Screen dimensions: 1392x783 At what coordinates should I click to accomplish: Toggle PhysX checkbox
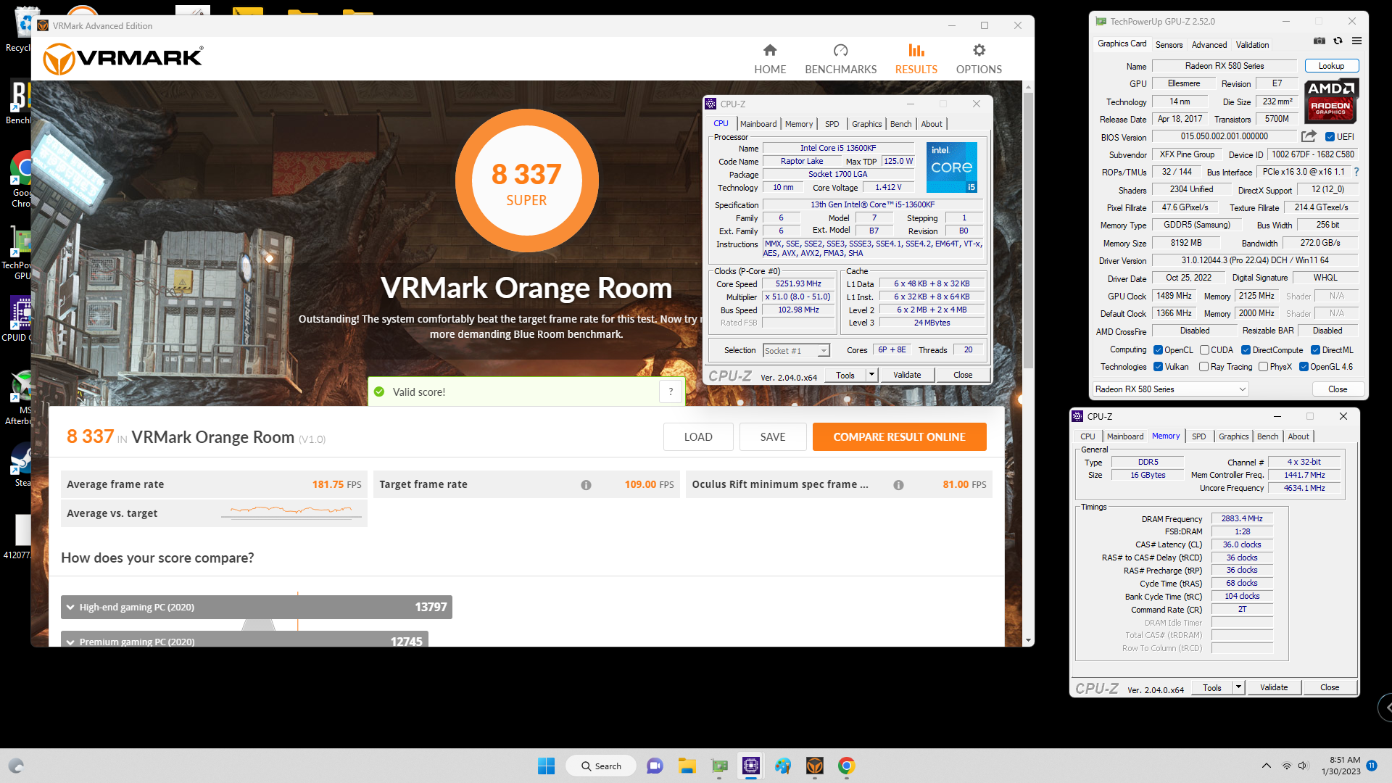tap(1263, 367)
